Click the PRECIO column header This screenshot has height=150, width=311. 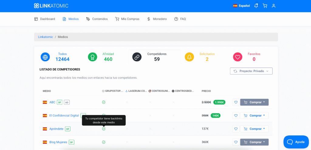coord(206,91)
